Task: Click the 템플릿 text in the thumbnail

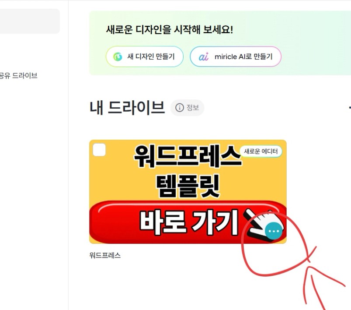Action: click(x=188, y=187)
